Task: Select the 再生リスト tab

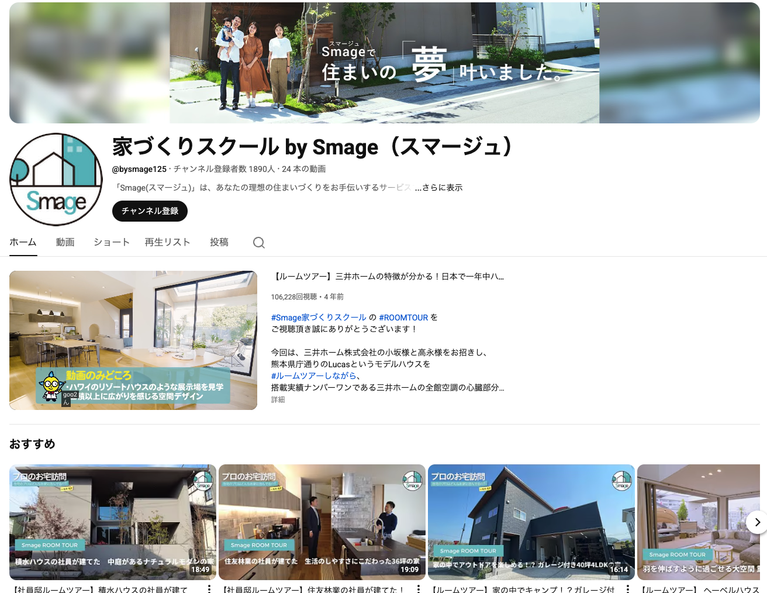Action: [167, 242]
